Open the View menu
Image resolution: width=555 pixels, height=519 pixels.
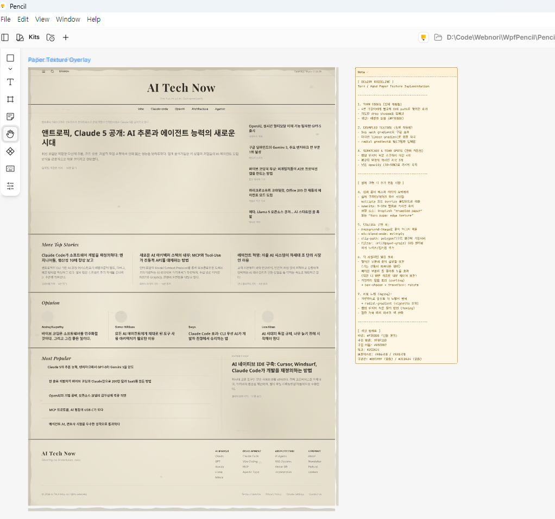point(42,19)
